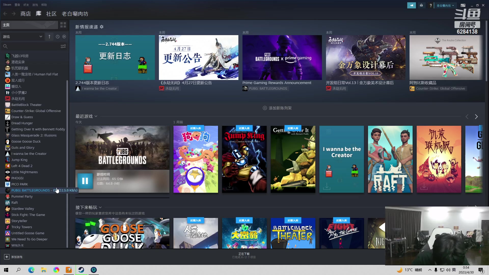This screenshot has width=489, height=275.
Task: Switch to the 社区 tab
Action: pyautogui.click(x=51, y=14)
